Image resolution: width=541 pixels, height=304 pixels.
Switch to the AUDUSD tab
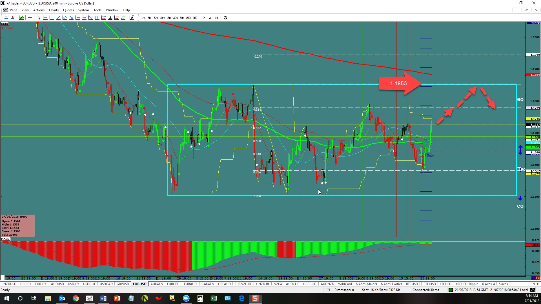click(57, 284)
